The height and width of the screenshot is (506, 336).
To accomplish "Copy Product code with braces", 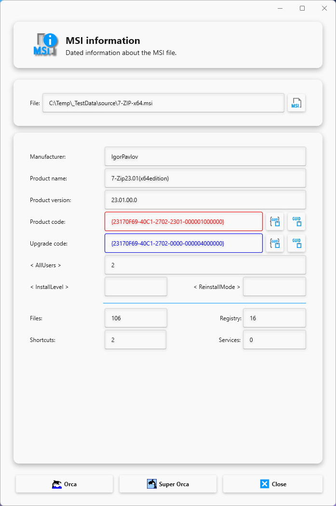I will coord(275,221).
